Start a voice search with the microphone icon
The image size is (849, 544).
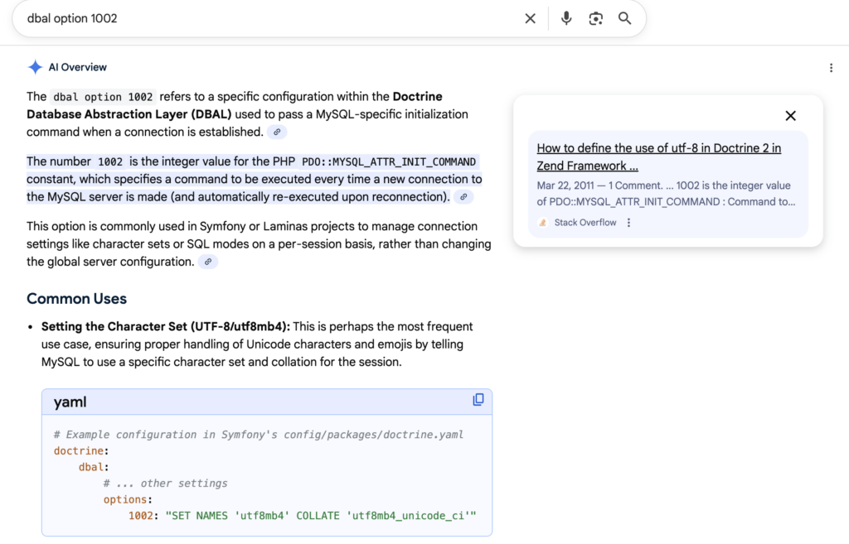click(x=565, y=17)
